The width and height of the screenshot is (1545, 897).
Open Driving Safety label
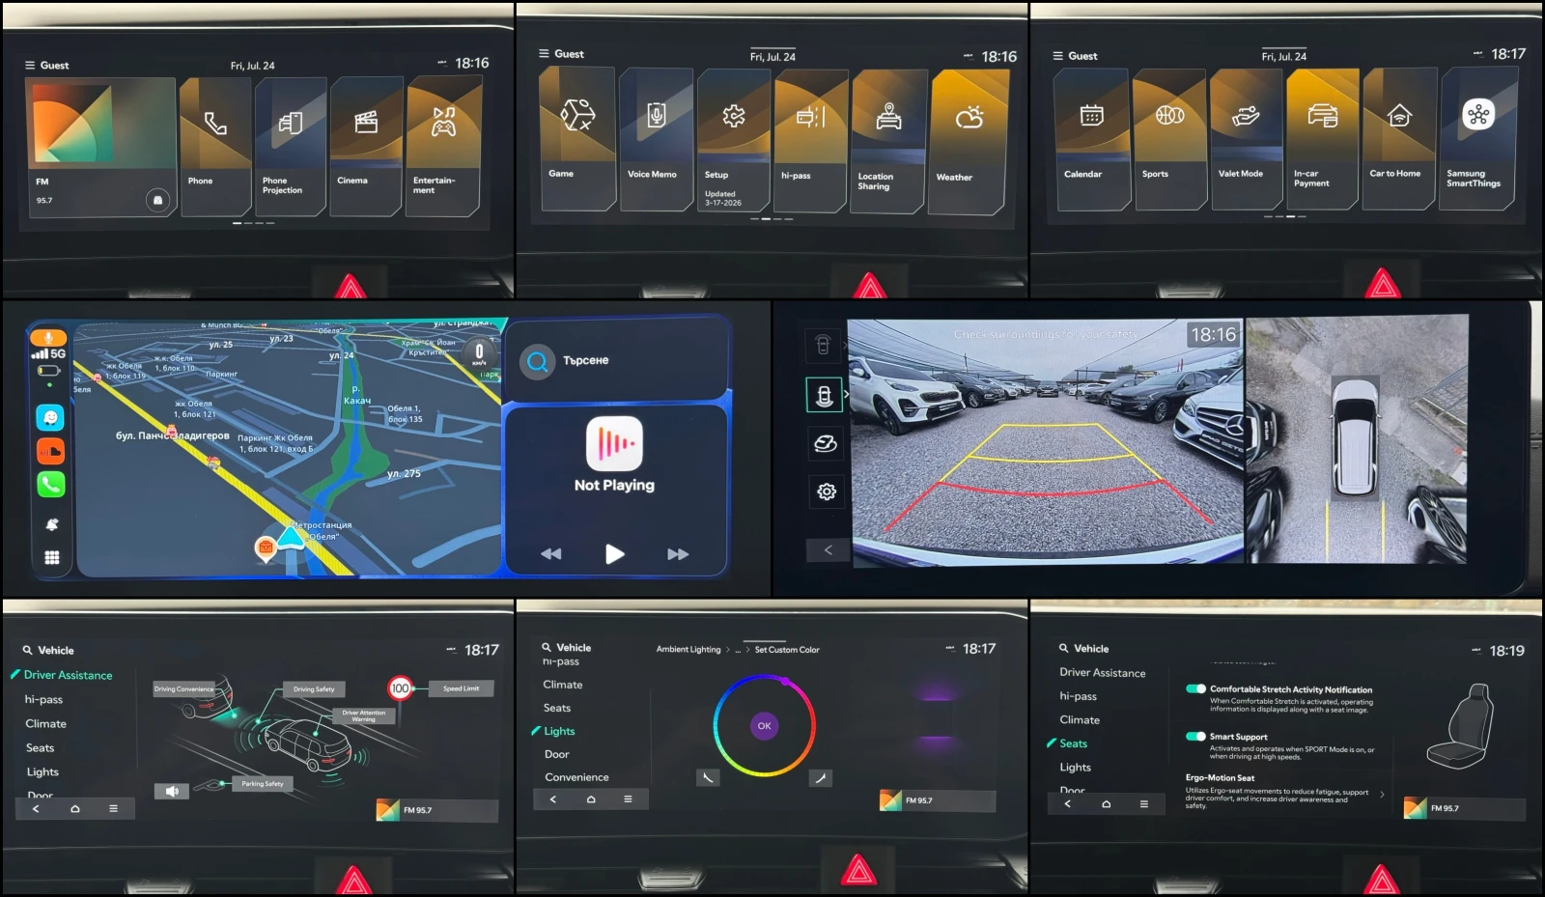(314, 688)
